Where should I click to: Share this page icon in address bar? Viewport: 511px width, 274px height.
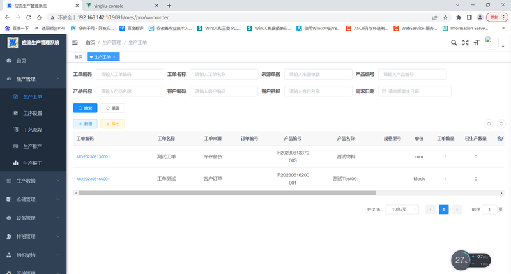435,18
